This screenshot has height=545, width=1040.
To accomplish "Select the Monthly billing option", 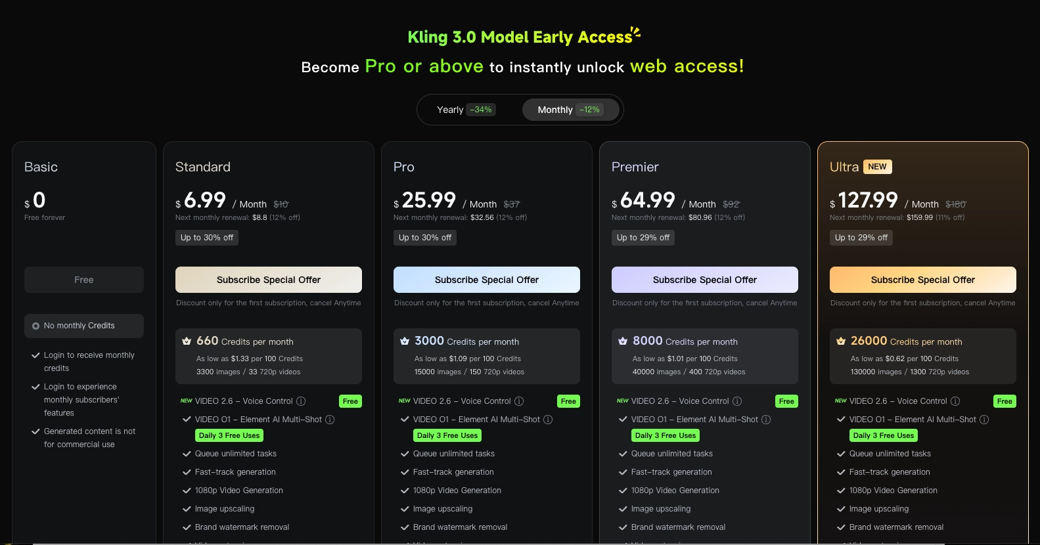I will 570,110.
